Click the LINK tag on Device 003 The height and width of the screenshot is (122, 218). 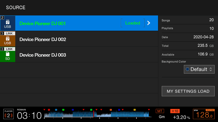click(9, 49)
